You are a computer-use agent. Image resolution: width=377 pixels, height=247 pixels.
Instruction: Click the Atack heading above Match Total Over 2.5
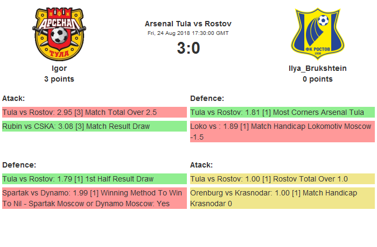(x=13, y=98)
